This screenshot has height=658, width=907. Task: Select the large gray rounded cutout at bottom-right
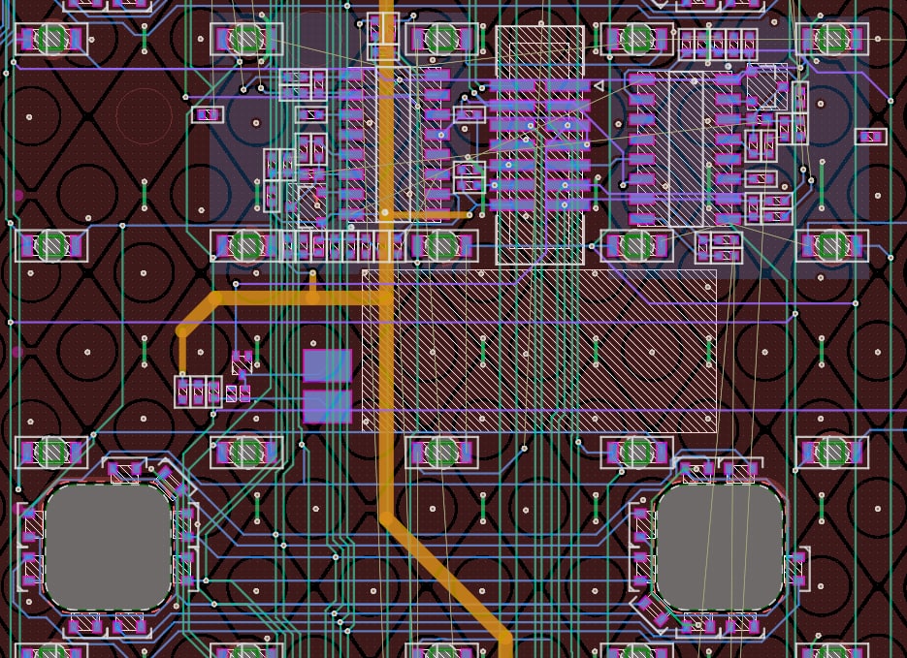tap(720, 548)
